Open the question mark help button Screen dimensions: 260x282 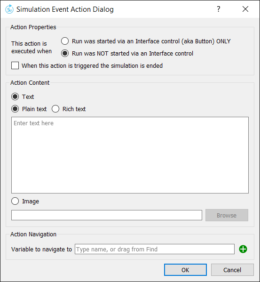coord(218,9)
